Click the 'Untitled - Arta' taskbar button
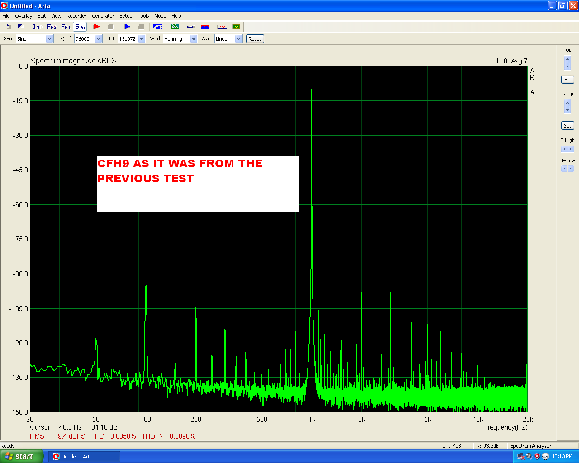579x463 pixels. click(84, 457)
